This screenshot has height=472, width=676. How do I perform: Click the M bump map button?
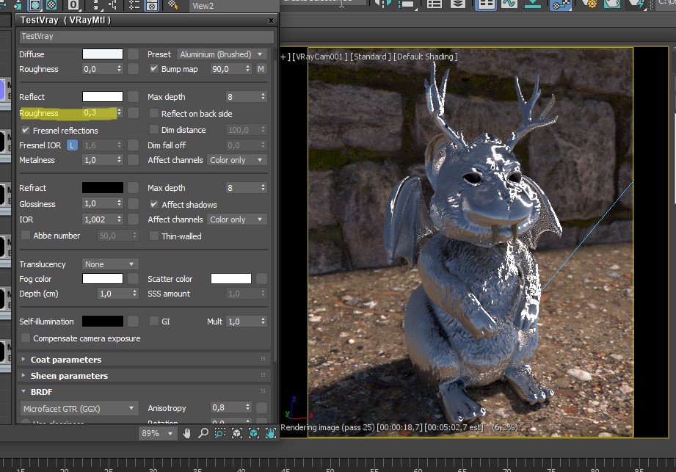(261, 69)
